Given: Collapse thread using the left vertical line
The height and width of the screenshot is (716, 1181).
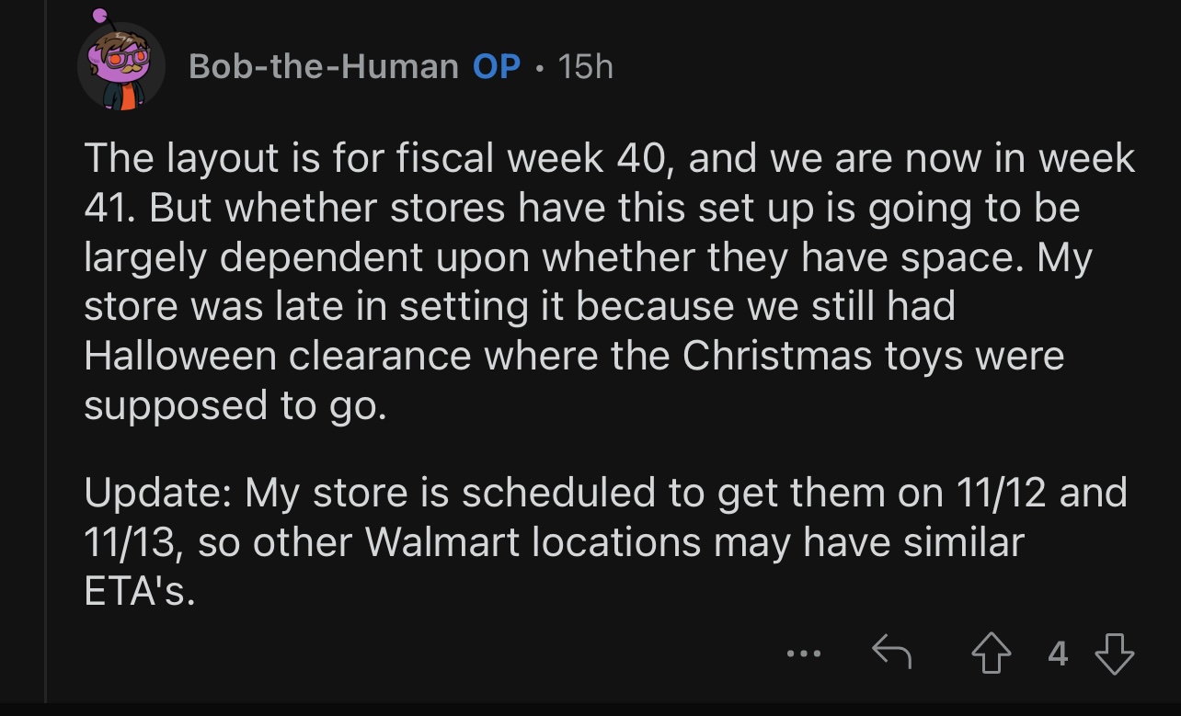Looking at the screenshot, I should click(x=45, y=368).
